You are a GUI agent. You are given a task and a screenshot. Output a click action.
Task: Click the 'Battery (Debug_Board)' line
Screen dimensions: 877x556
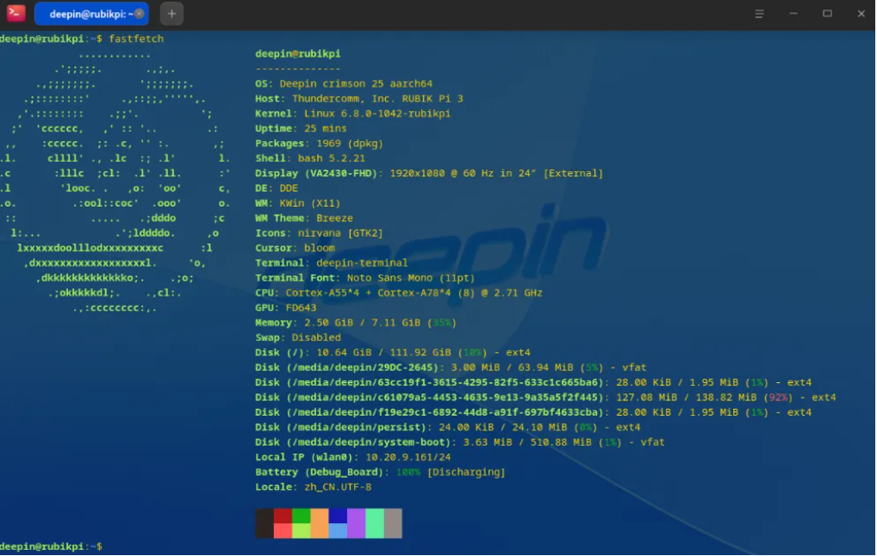point(380,473)
